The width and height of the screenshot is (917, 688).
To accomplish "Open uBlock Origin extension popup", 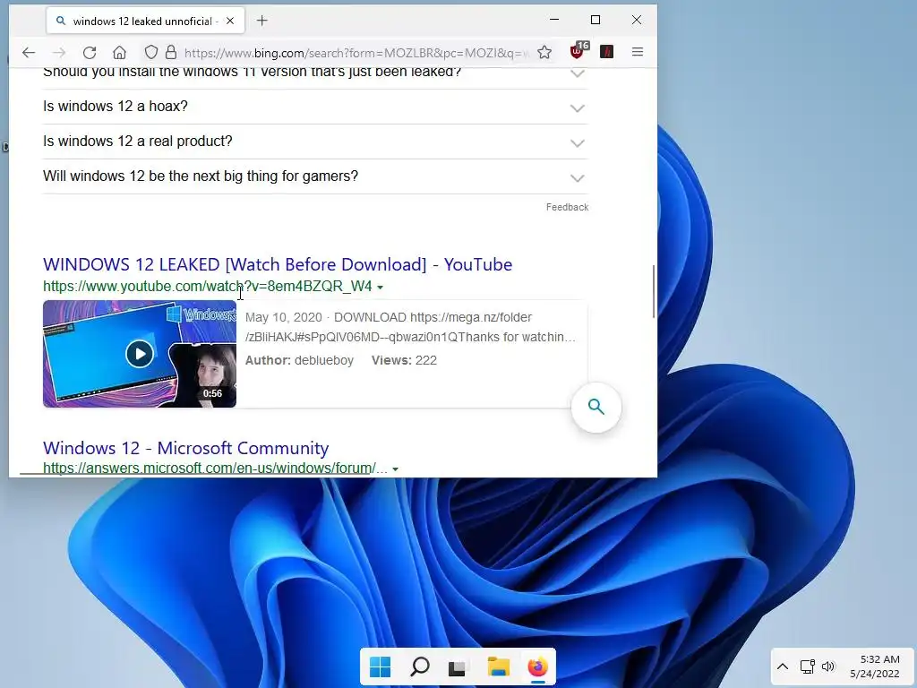I will [578, 51].
